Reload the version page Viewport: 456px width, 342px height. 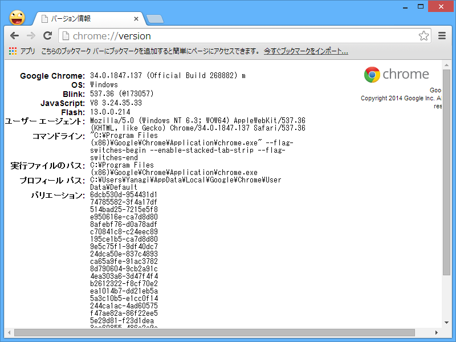click(48, 35)
